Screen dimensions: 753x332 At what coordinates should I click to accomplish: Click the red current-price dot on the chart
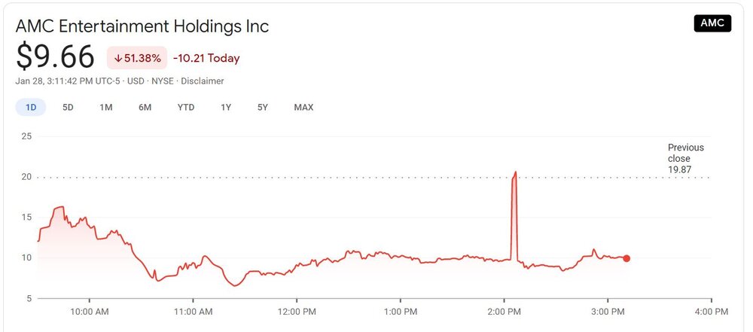pos(626,258)
